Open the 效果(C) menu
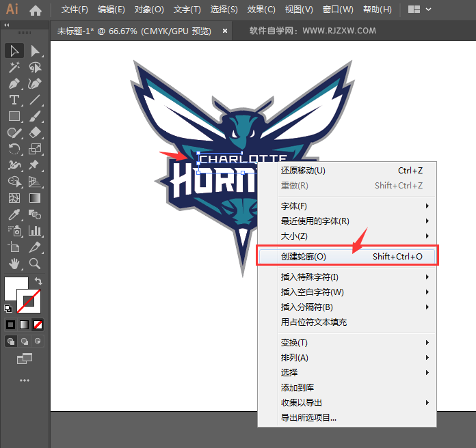The width and height of the screenshot is (476, 448). (261, 10)
